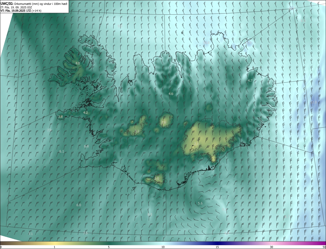
Task: Click the 5 tick label on the color scale
Action: pos(109,247)
